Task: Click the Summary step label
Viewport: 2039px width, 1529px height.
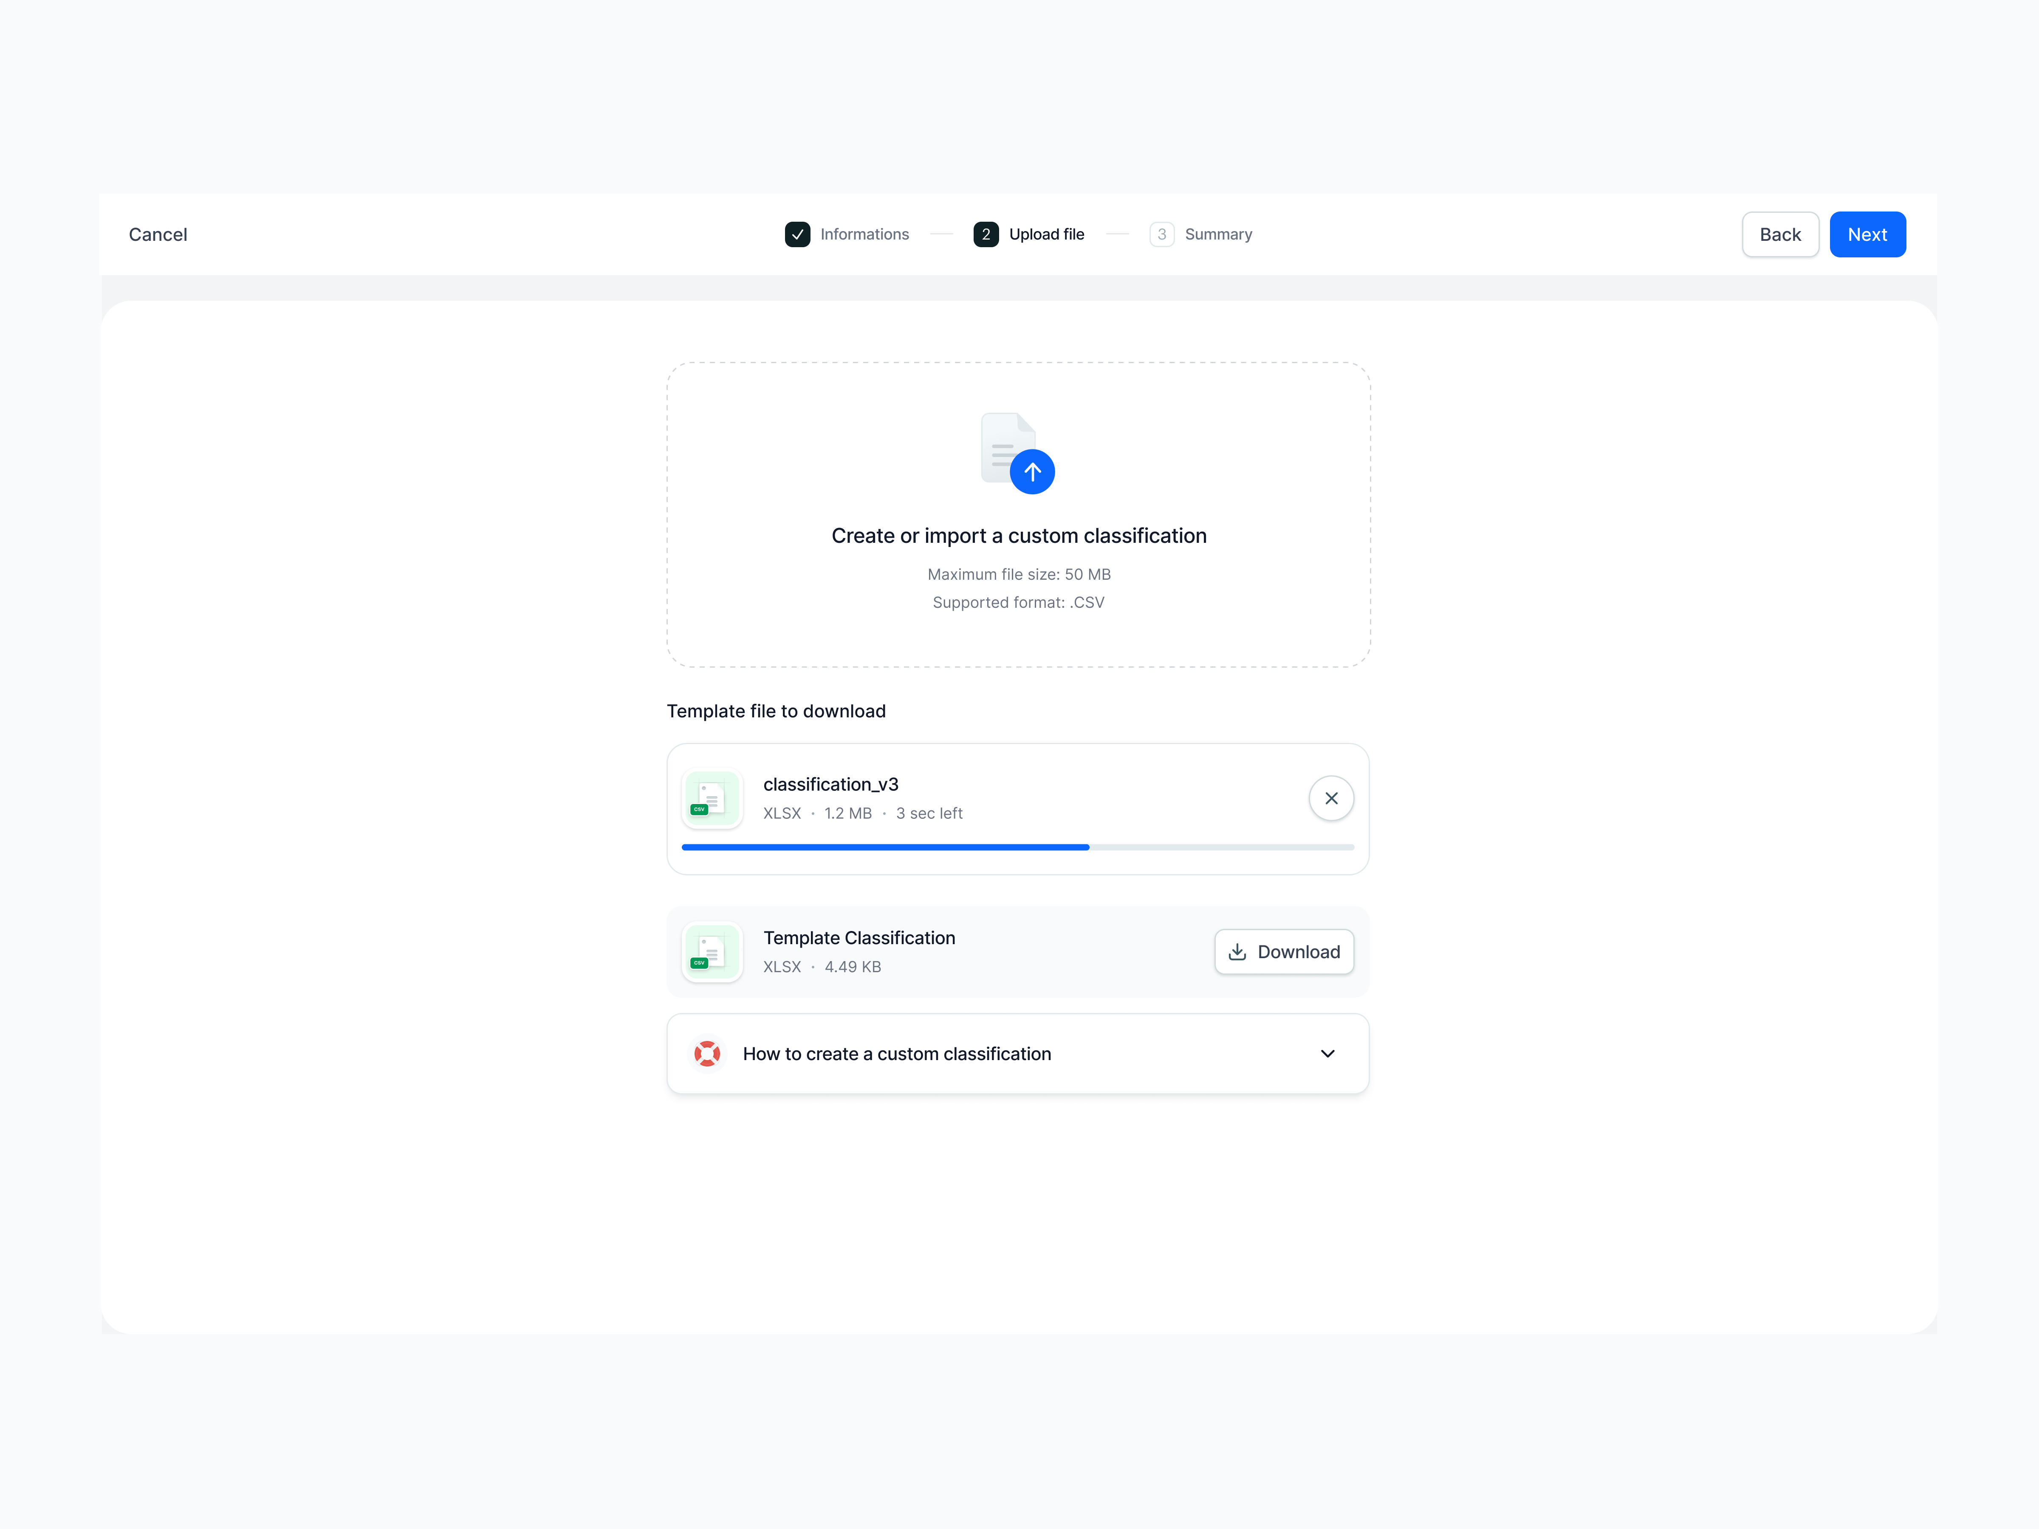Action: pyautogui.click(x=1219, y=234)
